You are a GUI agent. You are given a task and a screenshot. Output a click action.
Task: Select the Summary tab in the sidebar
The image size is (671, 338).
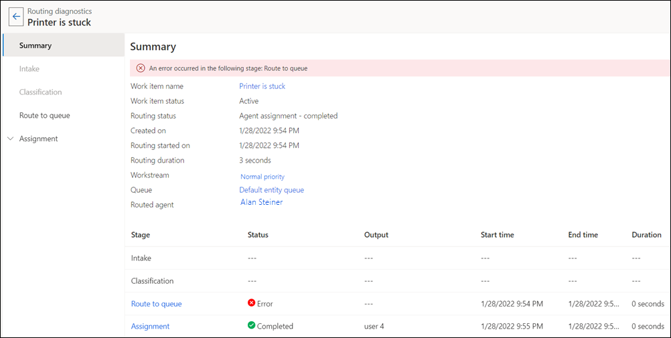(64, 46)
